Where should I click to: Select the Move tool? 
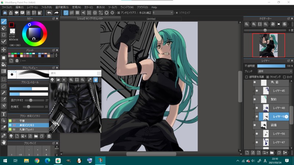pyautogui.click(x=4, y=50)
